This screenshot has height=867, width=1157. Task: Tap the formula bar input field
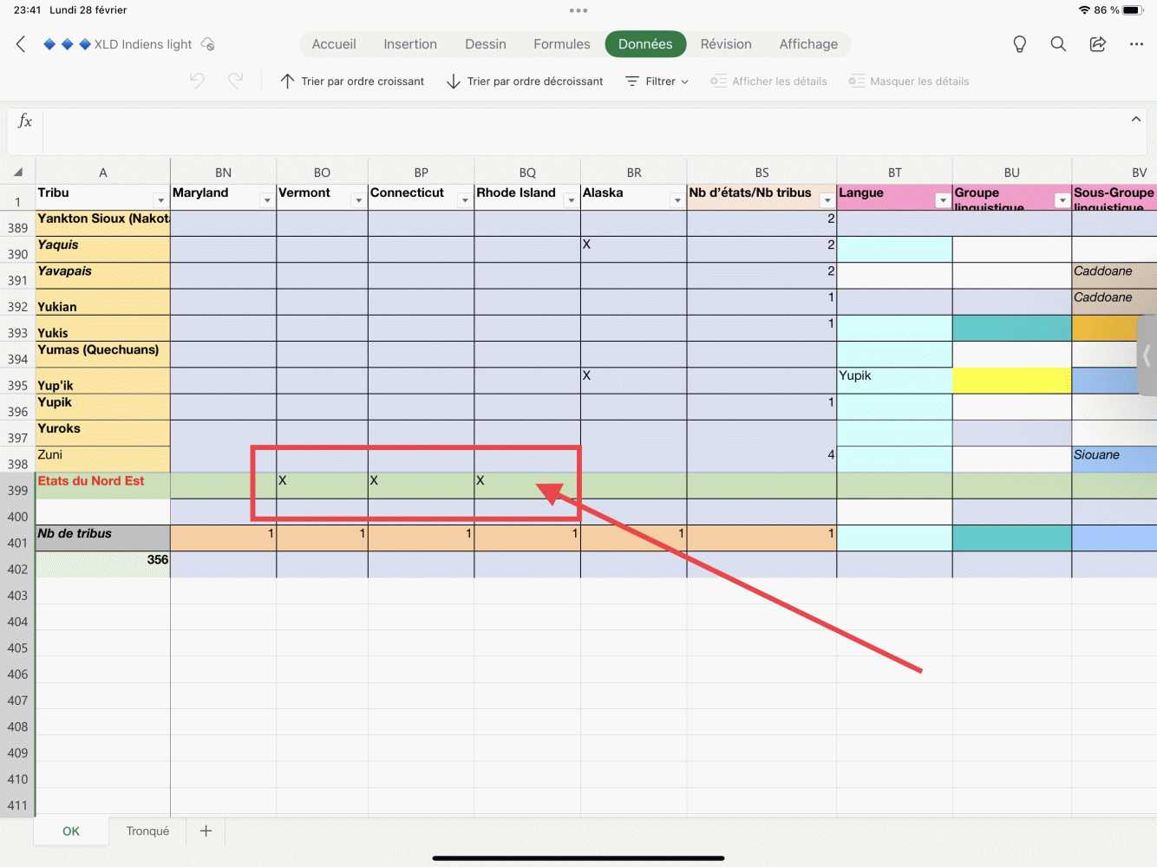tap(581, 131)
